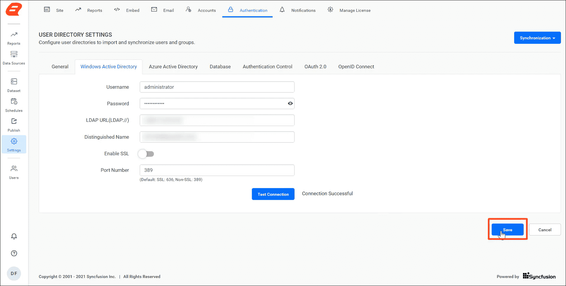Open Schedules in the sidebar
566x286 pixels.
(14, 105)
